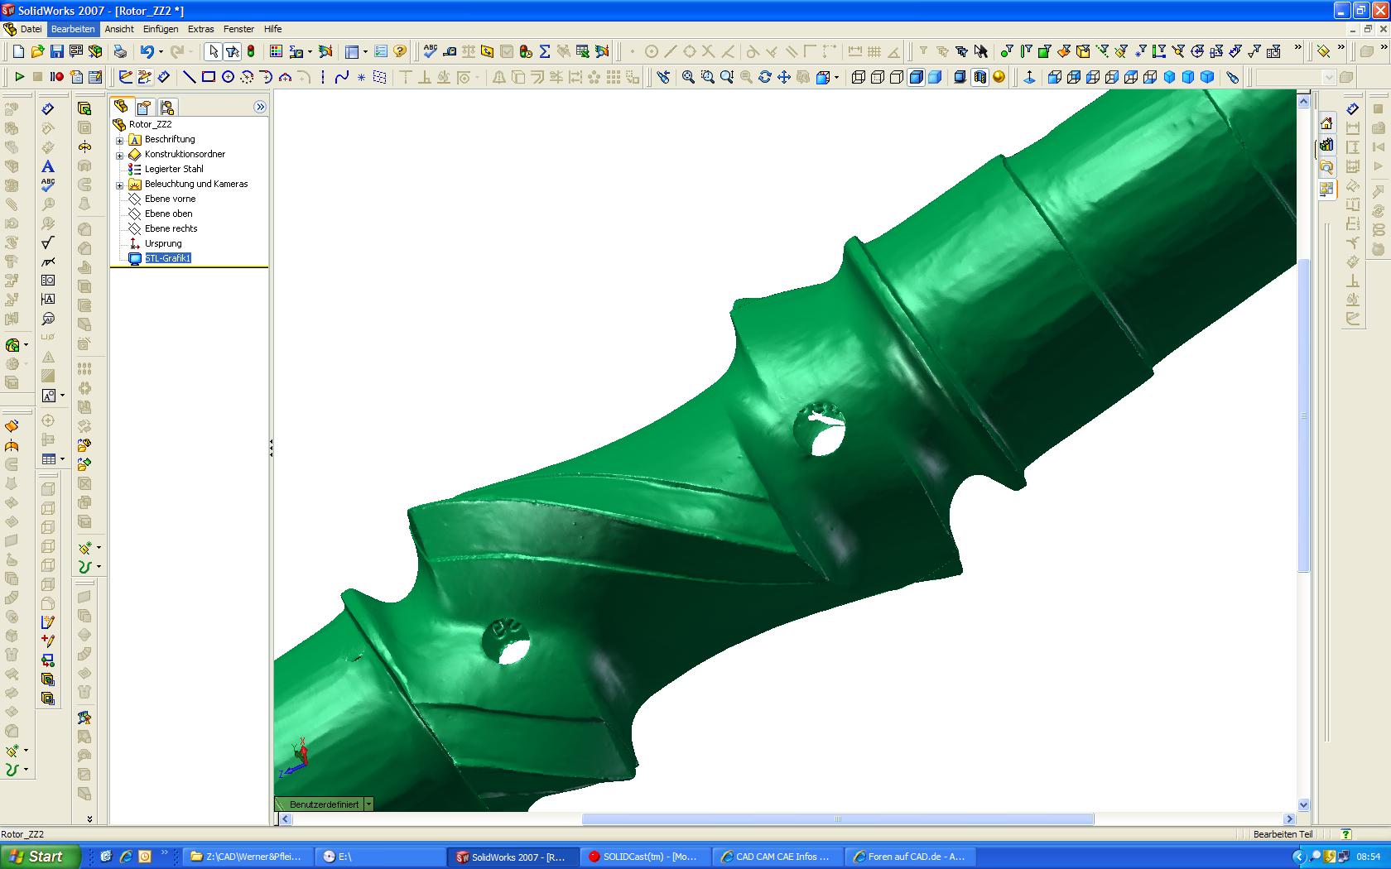Switch display to Hidden Lines Visible

878,77
